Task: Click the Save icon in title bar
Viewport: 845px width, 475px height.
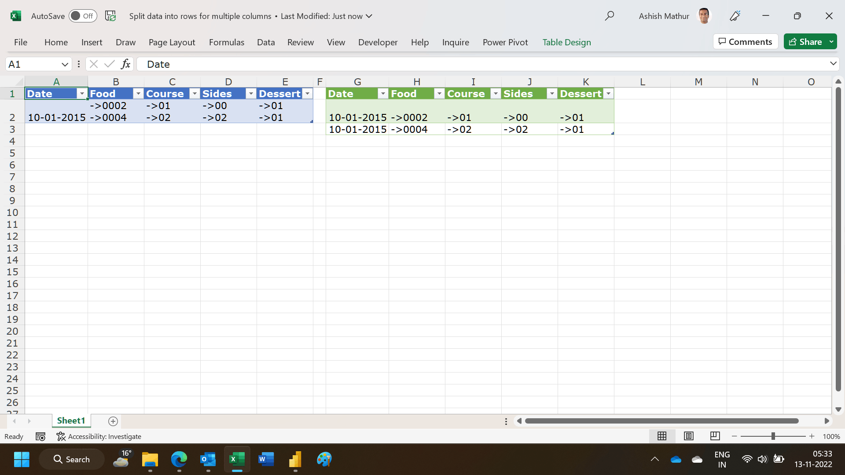Action: click(x=110, y=16)
